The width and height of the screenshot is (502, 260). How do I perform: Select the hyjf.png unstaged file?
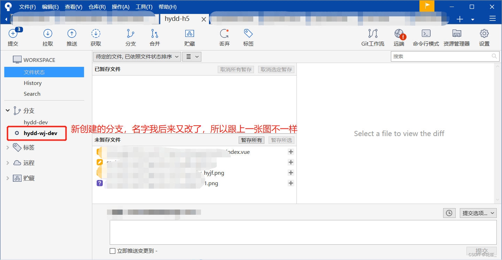click(x=194, y=173)
